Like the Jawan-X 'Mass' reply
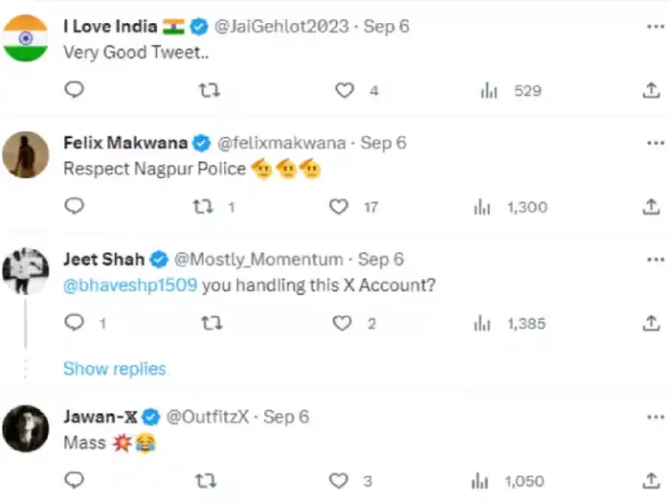 click(339, 481)
